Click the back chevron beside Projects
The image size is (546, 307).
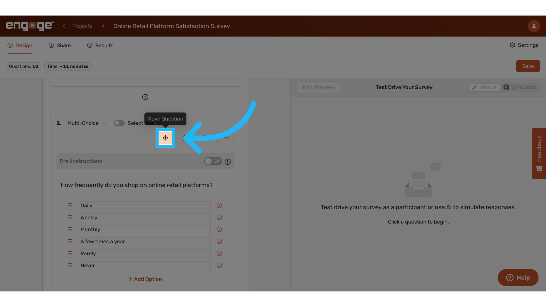pyautogui.click(x=64, y=26)
